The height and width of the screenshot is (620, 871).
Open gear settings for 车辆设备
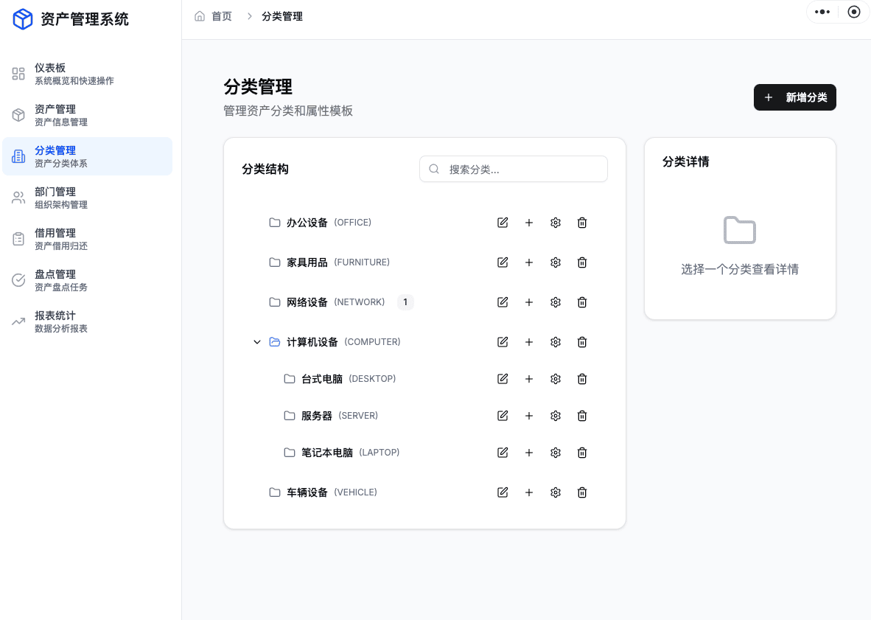click(556, 492)
